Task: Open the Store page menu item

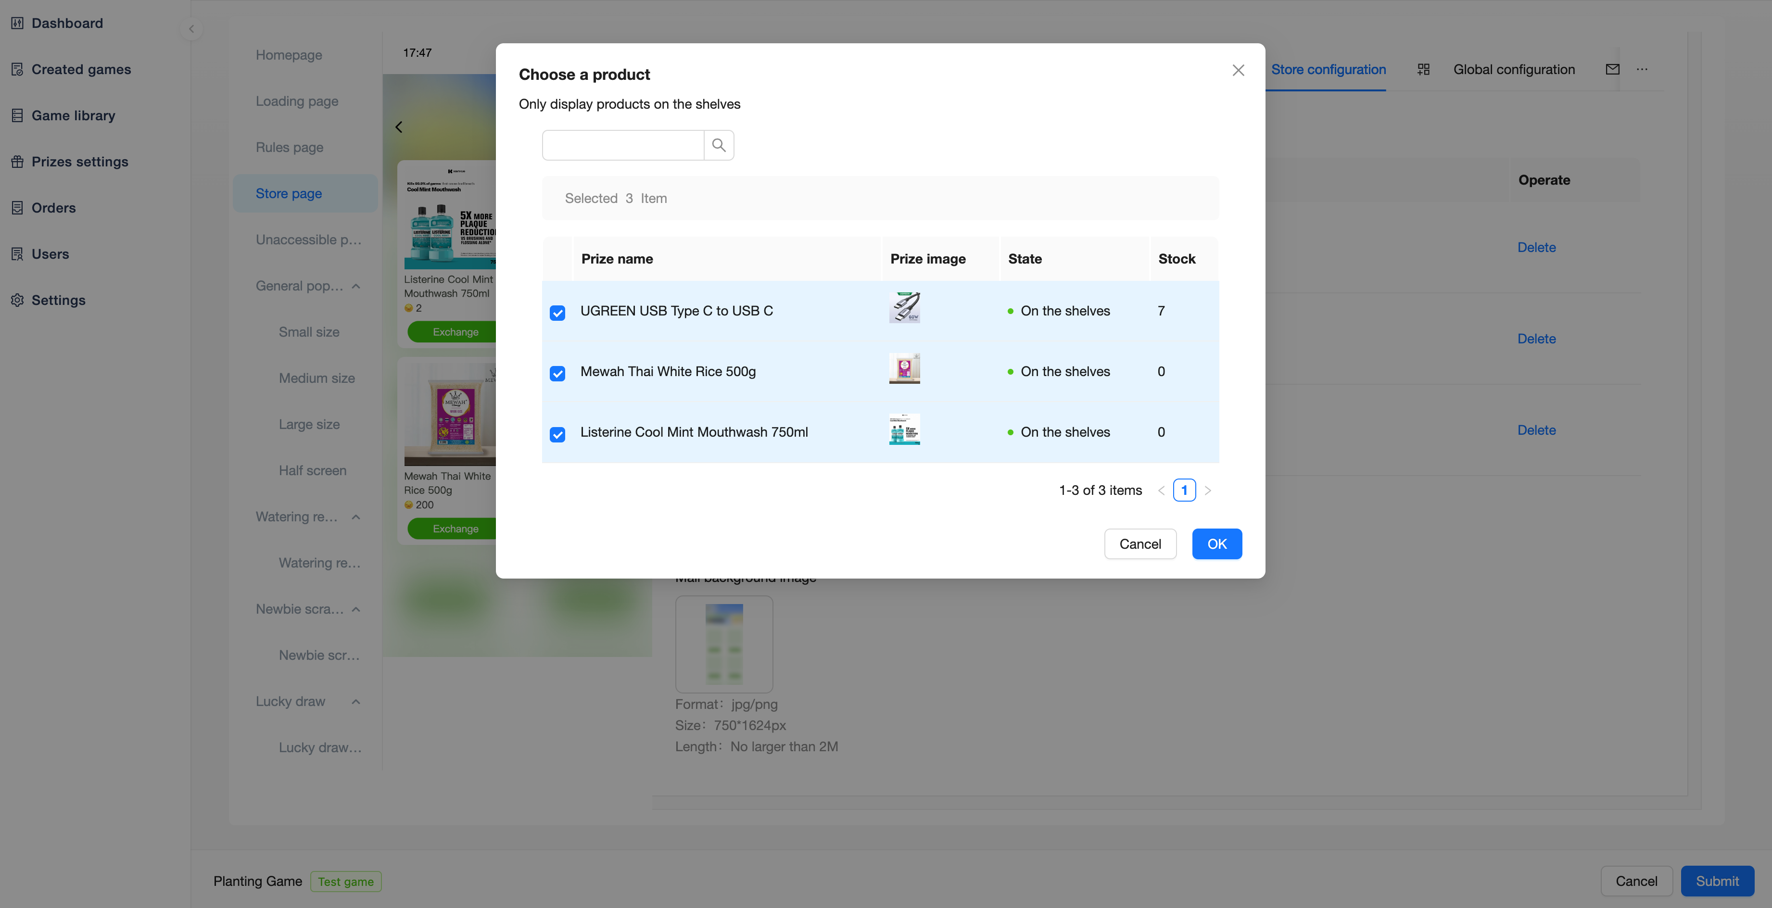Action: pos(288,194)
